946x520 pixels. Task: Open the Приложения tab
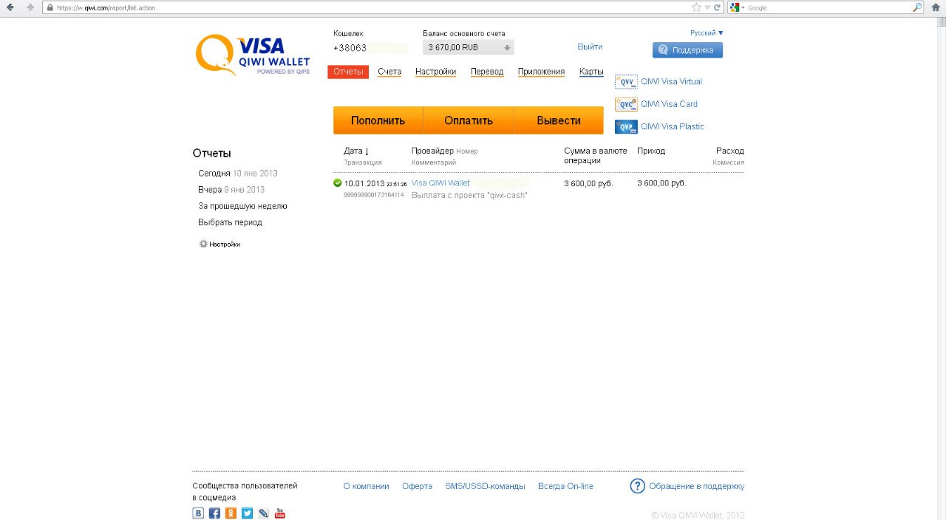tap(541, 72)
